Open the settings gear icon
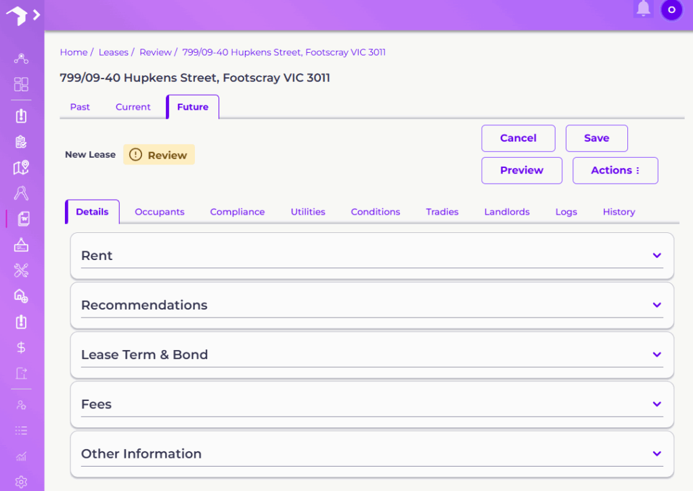The height and width of the screenshot is (491, 693). click(x=21, y=482)
